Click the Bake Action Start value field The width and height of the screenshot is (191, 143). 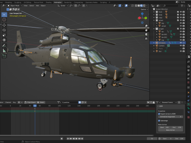point(164,128)
